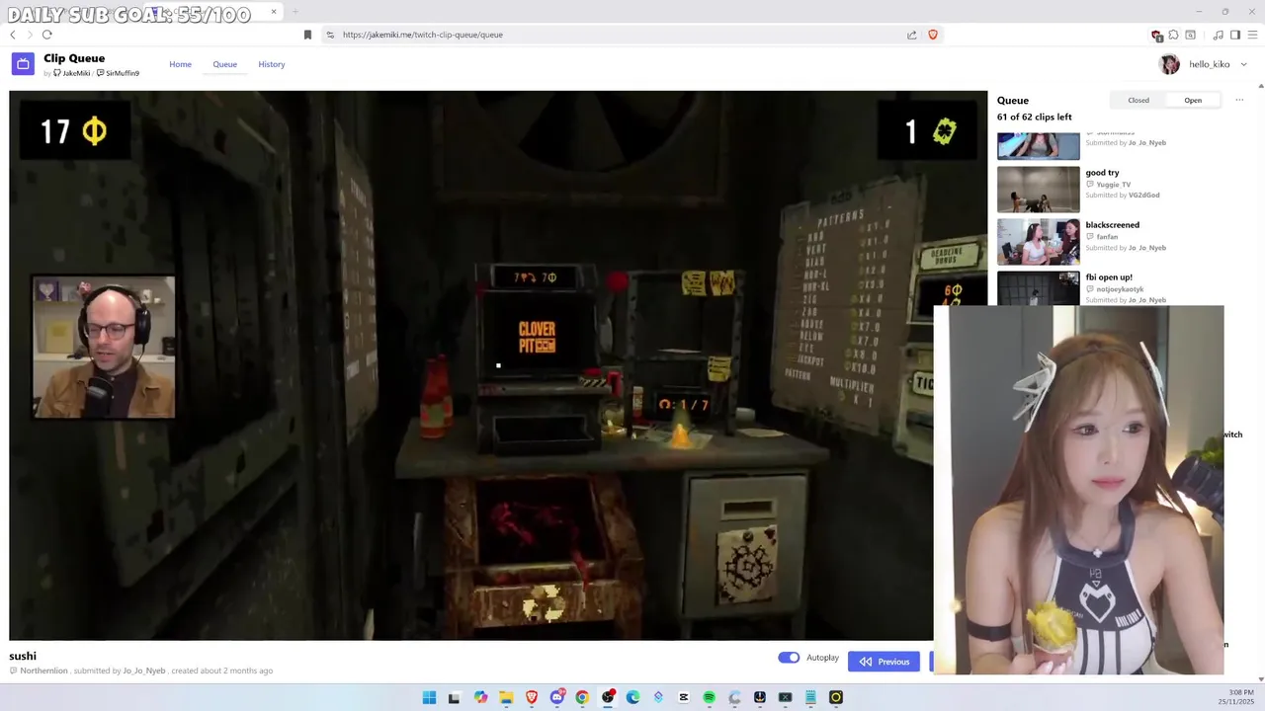
Task: Switch to the Queue nav tab
Action: coord(225,64)
